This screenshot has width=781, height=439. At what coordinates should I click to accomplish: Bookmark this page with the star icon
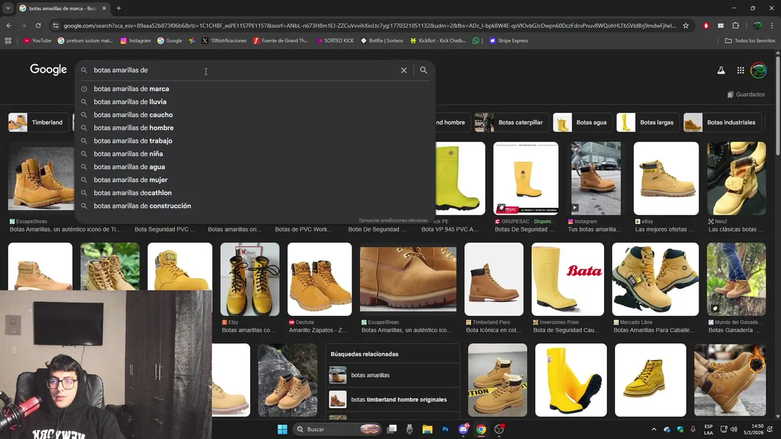[x=686, y=26]
